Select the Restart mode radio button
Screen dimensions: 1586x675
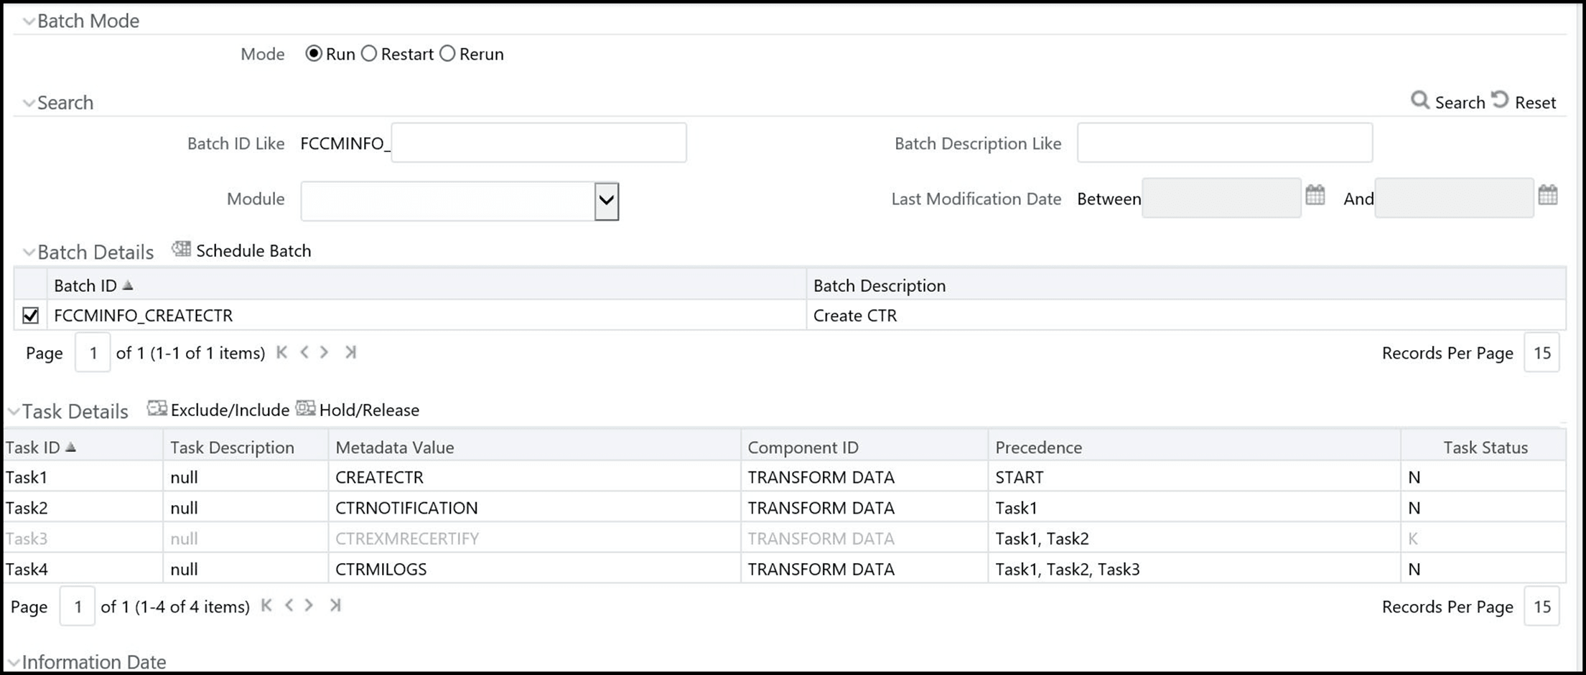[x=370, y=53]
